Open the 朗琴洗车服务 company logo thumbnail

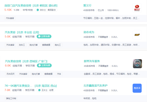point(137,64)
